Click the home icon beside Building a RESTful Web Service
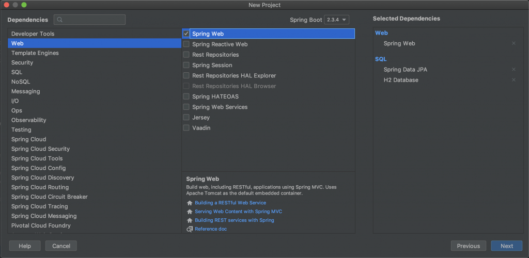 pos(190,203)
